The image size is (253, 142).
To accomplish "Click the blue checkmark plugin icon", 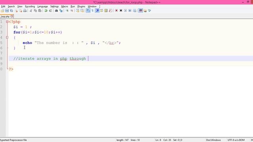I will click(149, 11).
